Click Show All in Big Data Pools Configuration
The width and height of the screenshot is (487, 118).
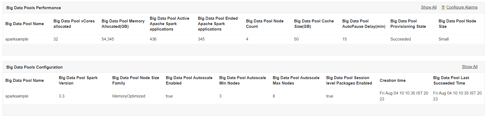click(x=469, y=67)
